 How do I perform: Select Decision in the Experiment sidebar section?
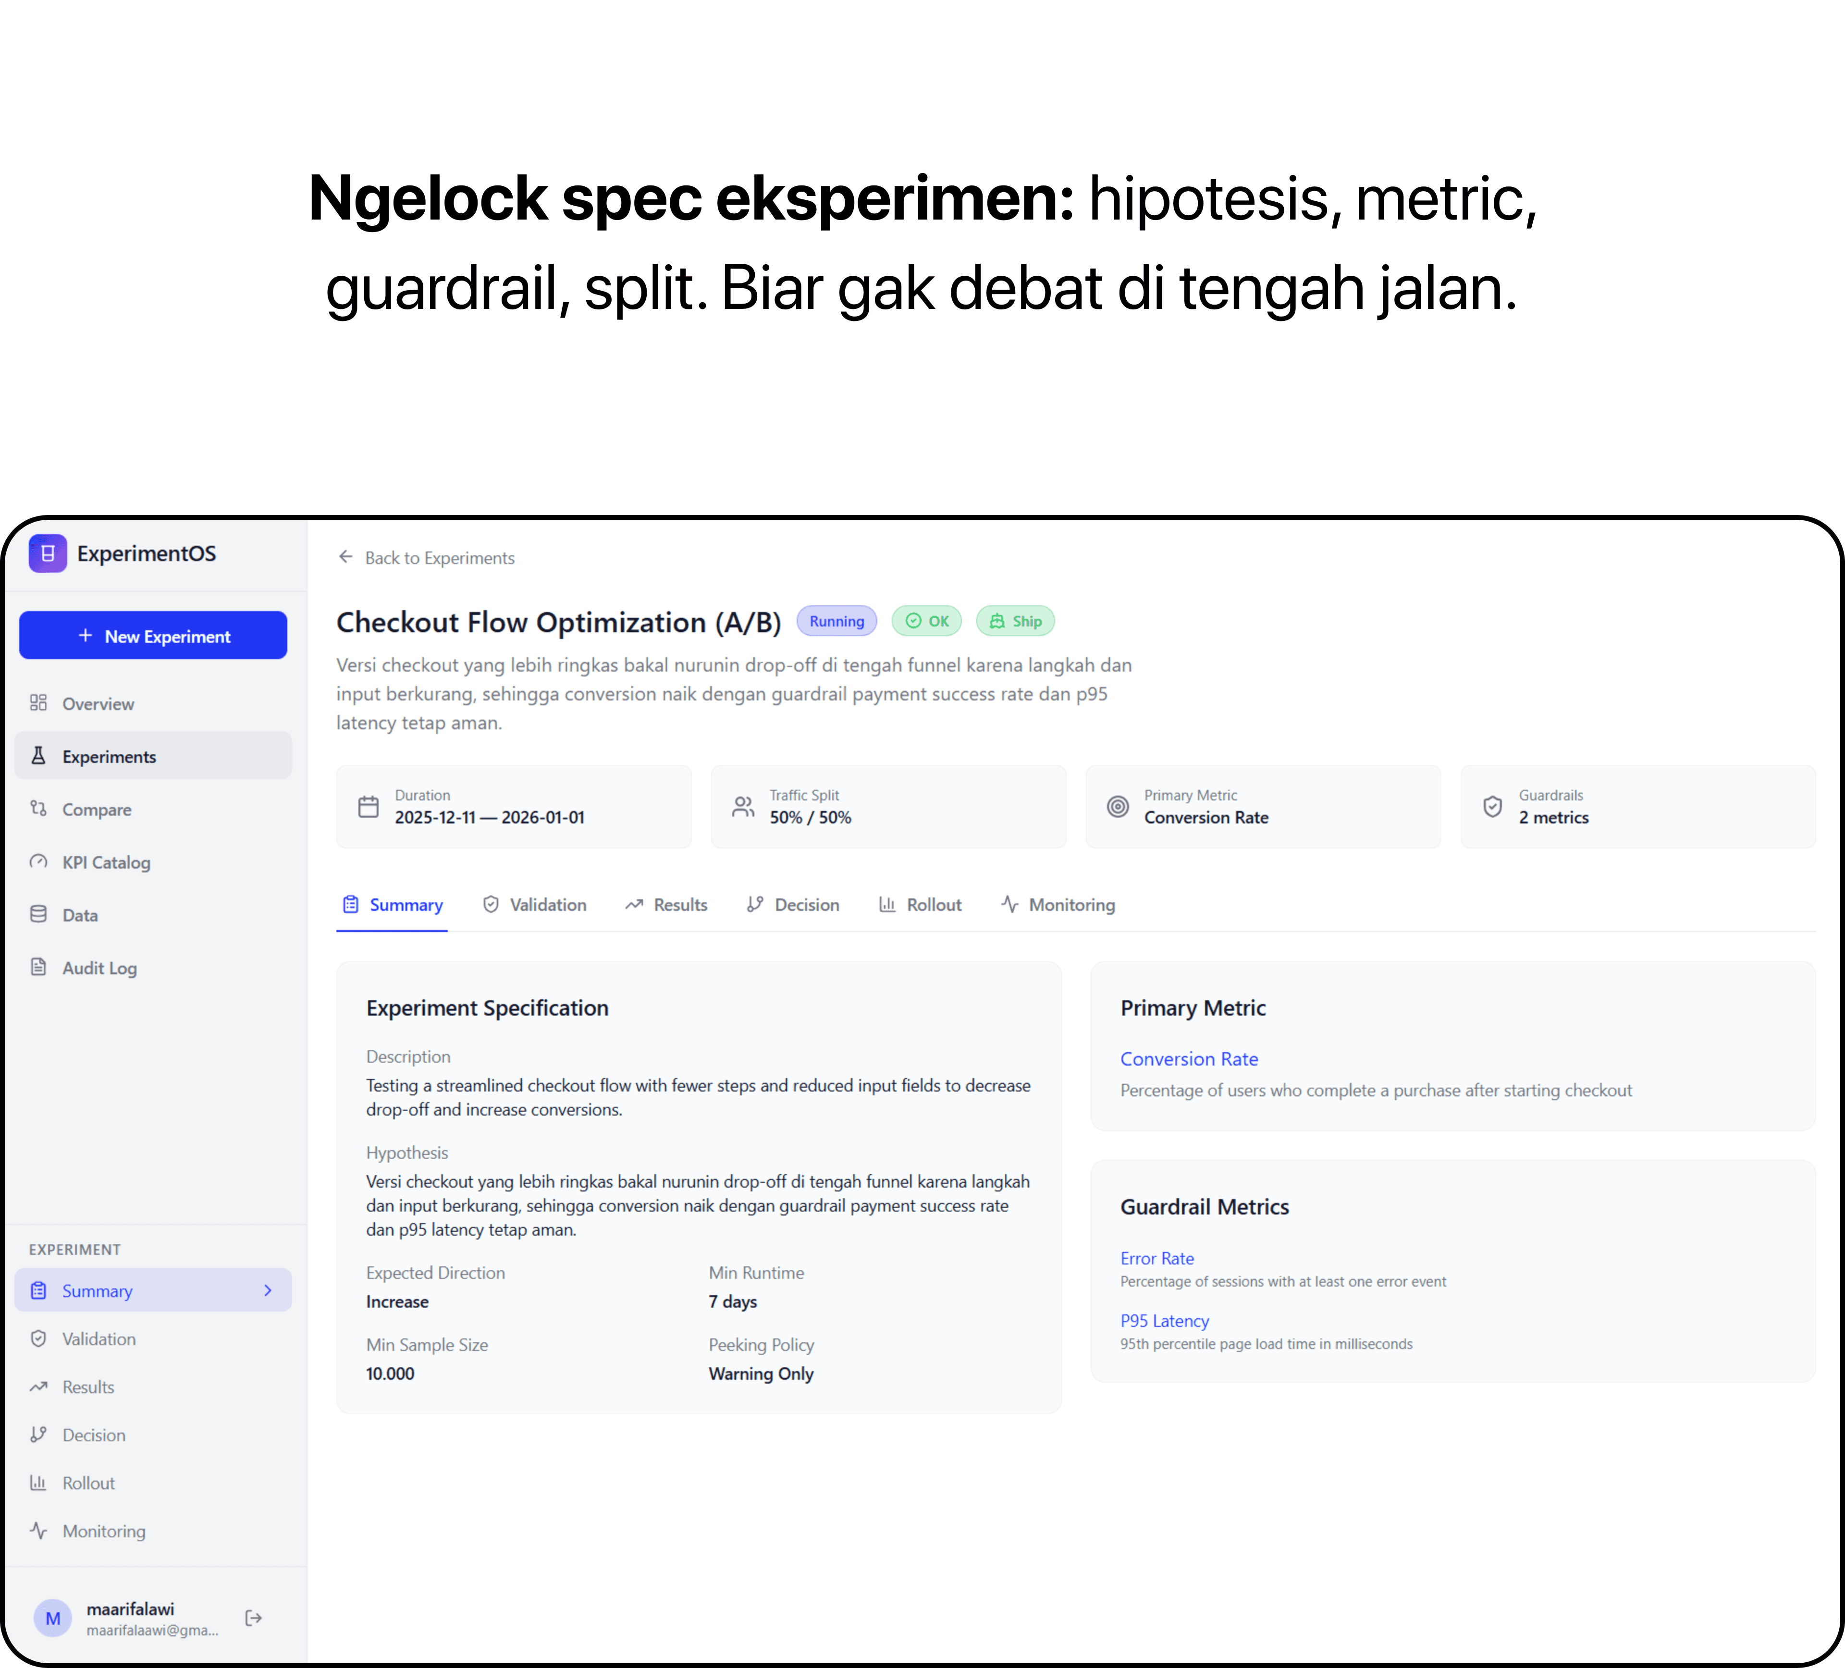(93, 1435)
